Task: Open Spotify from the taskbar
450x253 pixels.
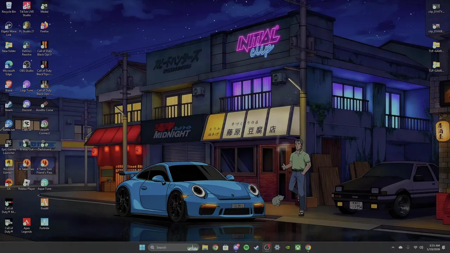Action: tap(246, 247)
